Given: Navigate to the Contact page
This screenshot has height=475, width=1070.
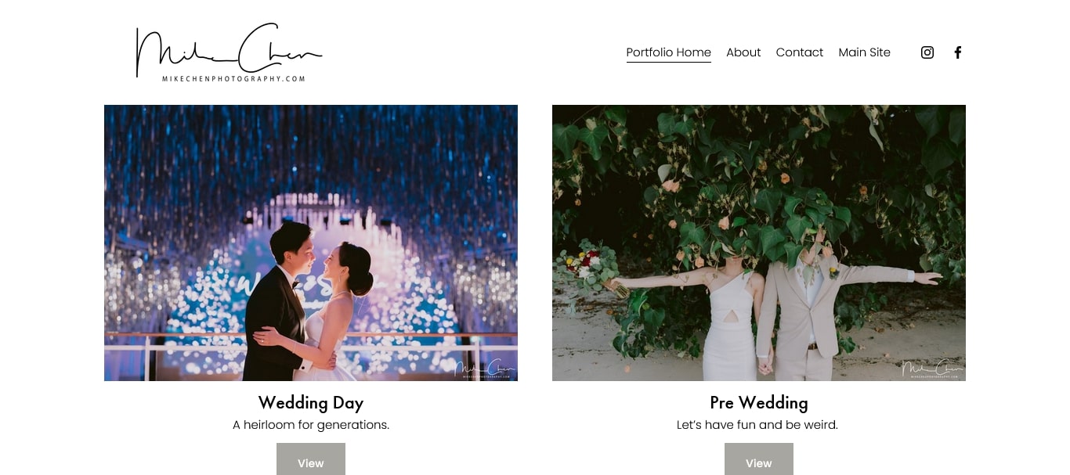Looking at the screenshot, I should 800,52.
